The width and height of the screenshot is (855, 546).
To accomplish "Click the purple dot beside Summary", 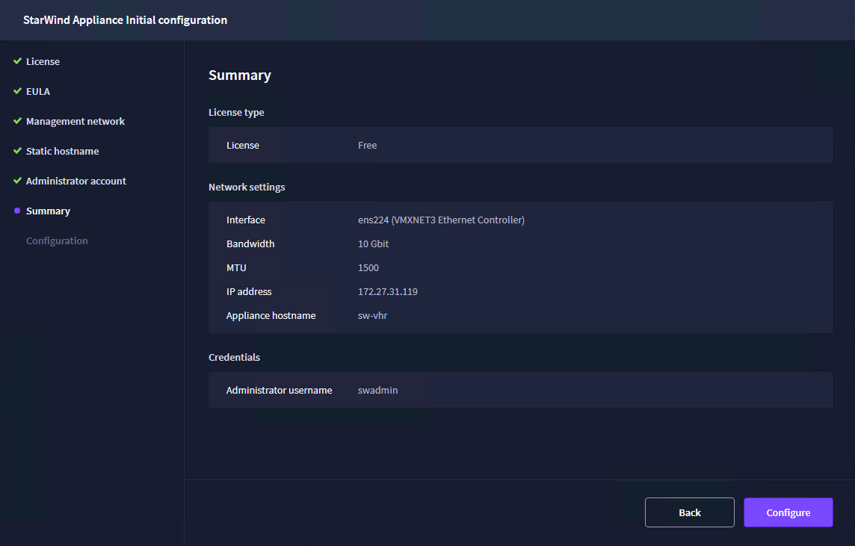I will (x=17, y=211).
